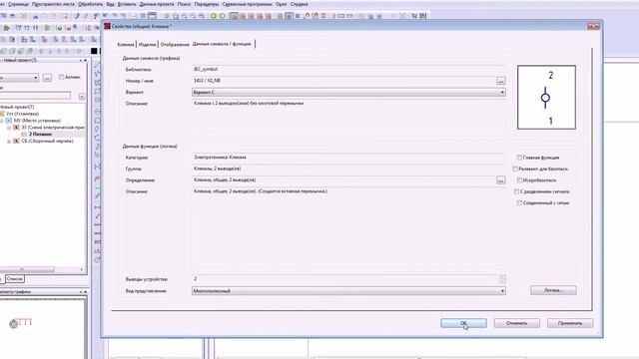Viewport: 639px width, 359px height.
Task: Click green circle icon in second toolbar row
Action: pyautogui.click(x=60, y=28)
